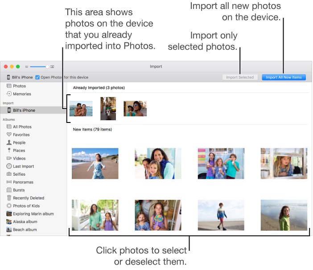Open the Favorites heart icon
The image size is (313, 270).
click(x=9, y=135)
